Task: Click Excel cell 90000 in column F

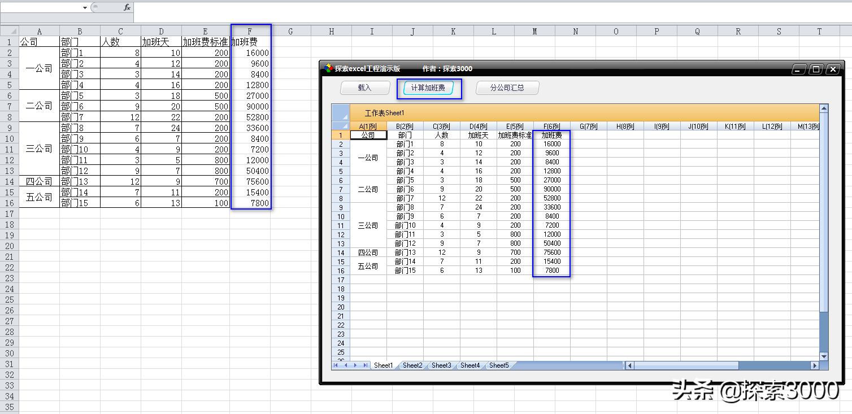Action: pyautogui.click(x=250, y=106)
